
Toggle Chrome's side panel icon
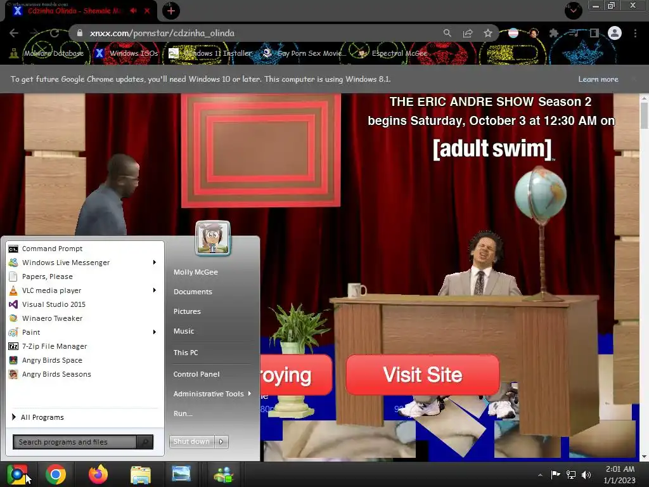tap(594, 33)
